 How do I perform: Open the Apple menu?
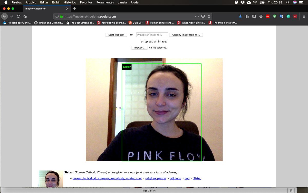tap(6, 2)
